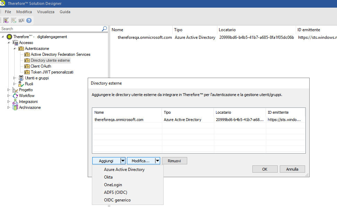Click the Client OAuth folder icon

tap(27, 66)
